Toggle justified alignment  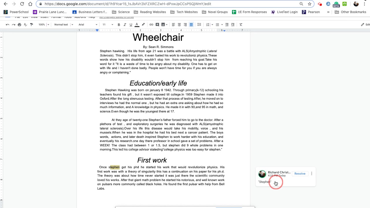coord(191,25)
